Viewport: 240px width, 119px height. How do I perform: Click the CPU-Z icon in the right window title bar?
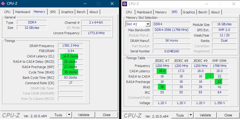point(125,4)
